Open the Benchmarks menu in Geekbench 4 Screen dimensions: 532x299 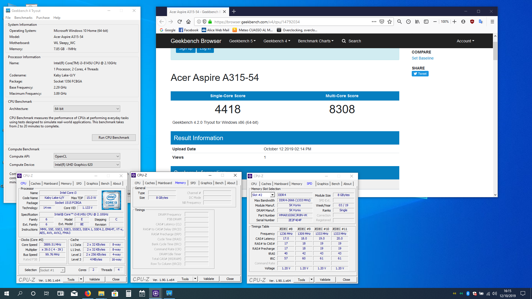(x=23, y=18)
